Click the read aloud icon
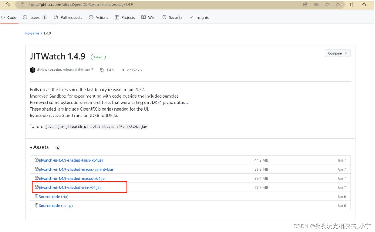The width and height of the screenshot is (375, 232). pyautogui.click(x=327, y=4)
